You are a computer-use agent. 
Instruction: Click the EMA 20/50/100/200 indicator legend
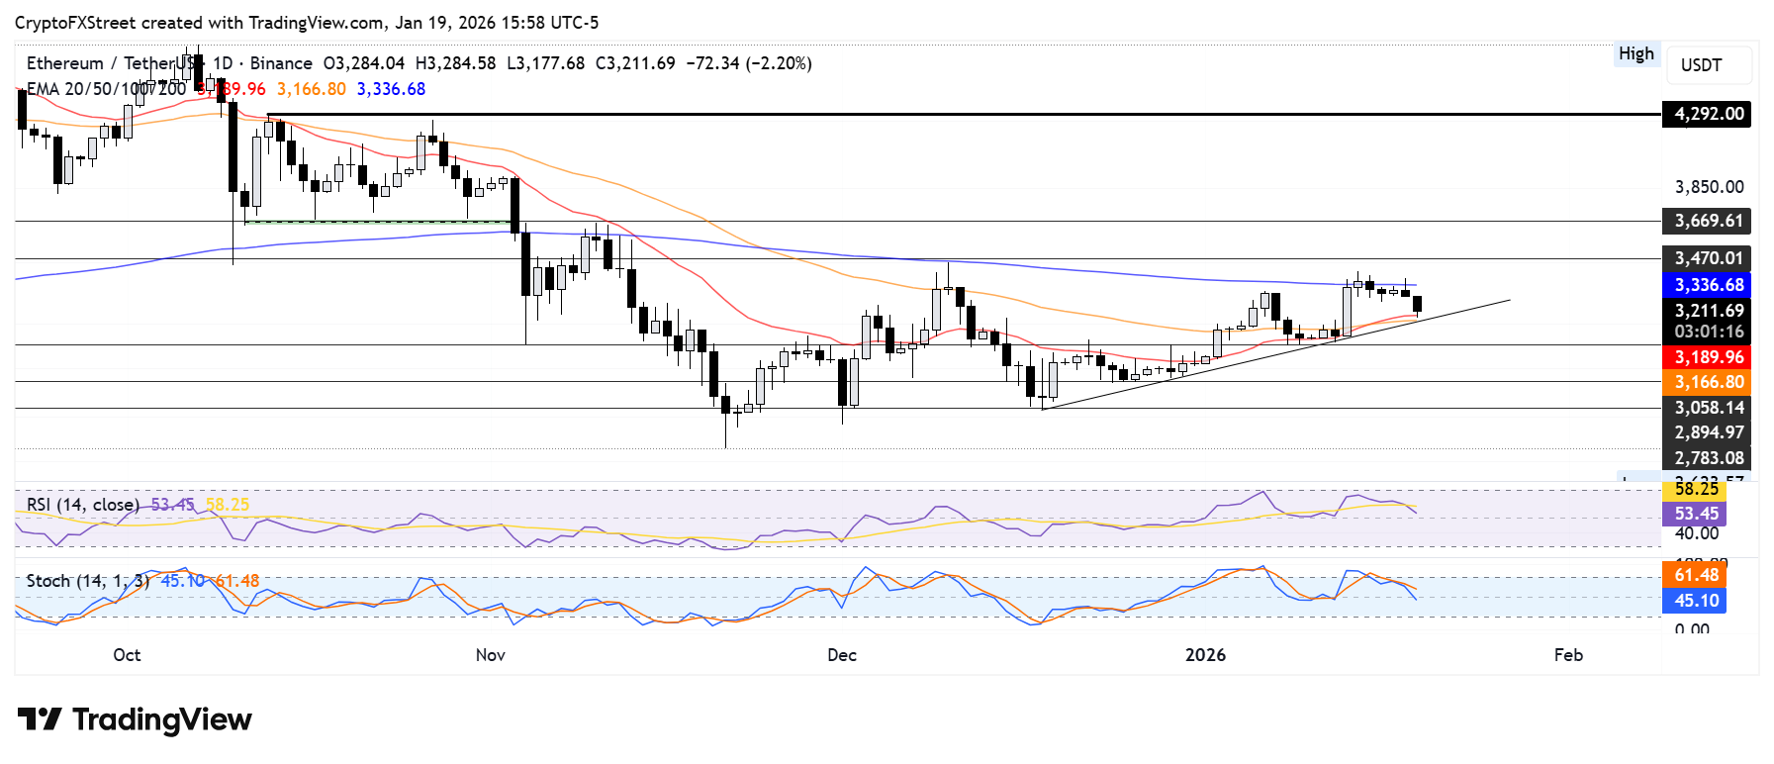[105, 89]
